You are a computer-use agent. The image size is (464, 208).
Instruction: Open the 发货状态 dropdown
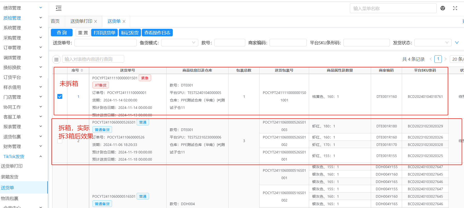(432, 43)
